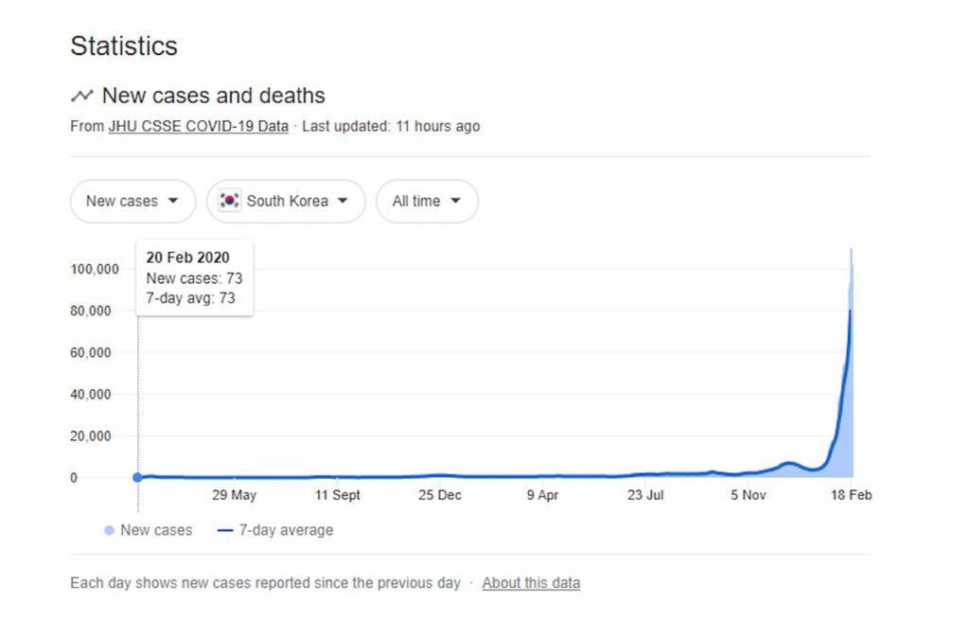Click the 25 Dec axis label
Screen dimensions: 969x620
click(440, 495)
